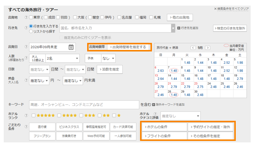The height and width of the screenshot is (148, 257).
Task: Click the 2026年09月未定 departure date field
Action: (x=52, y=47)
